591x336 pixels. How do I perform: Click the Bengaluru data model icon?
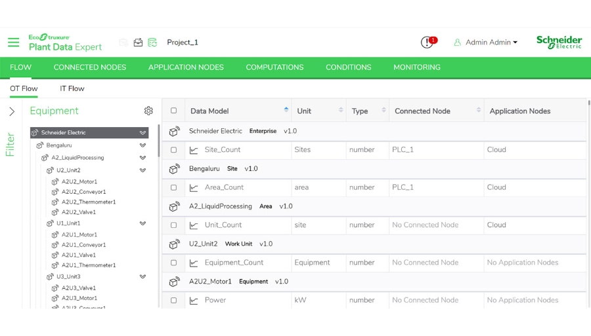tap(174, 169)
